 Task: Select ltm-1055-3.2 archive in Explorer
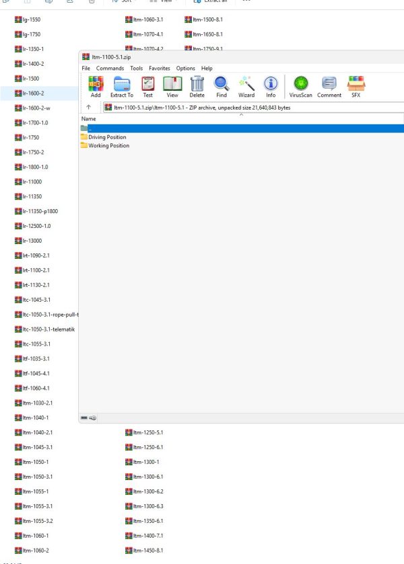[34, 521]
